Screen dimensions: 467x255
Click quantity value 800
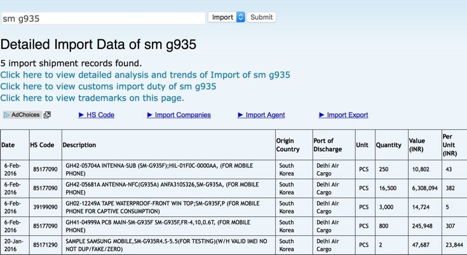[x=384, y=226]
